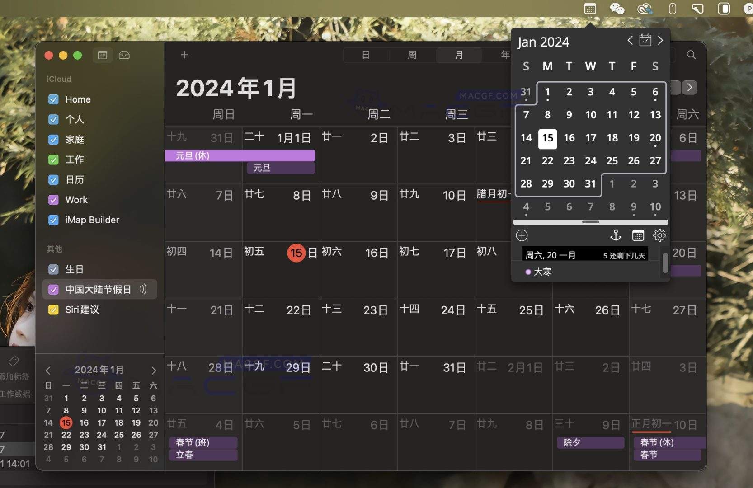Click the + button in the app toolbar
The width and height of the screenshot is (753, 488).
click(x=184, y=55)
